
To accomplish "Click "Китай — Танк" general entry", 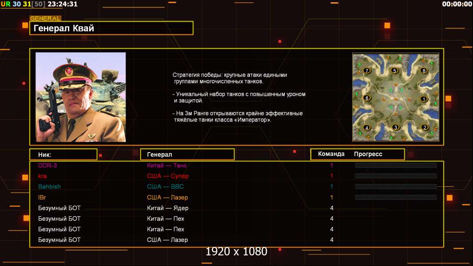I will (166, 165).
